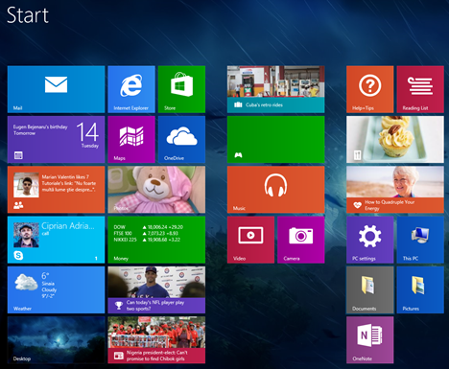Screen dimensions: 449x369
Task: Open the People tile with Marian Valentin update
Action: click(56, 190)
